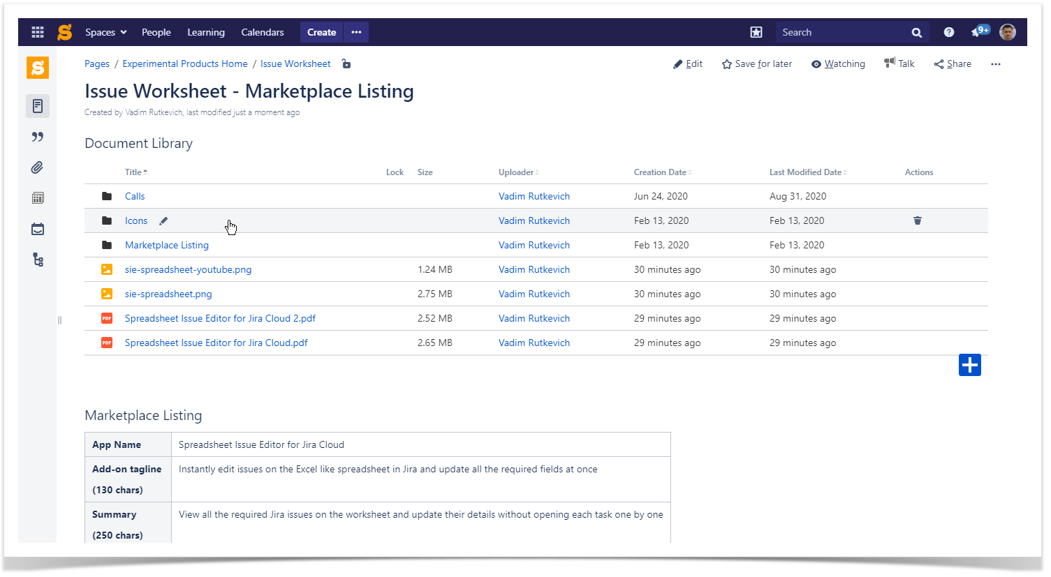
Task: Delete Icons folder with trash icon
Action: (x=918, y=220)
